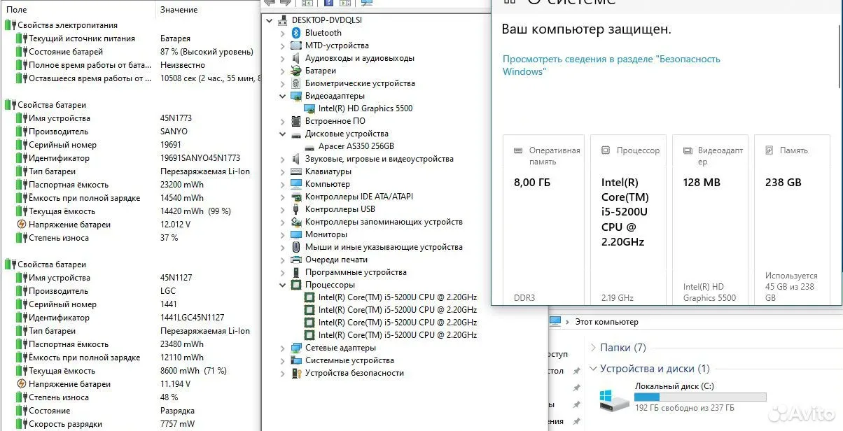Select the Текущая ёмкость 8600 mWh row

click(132, 371)
